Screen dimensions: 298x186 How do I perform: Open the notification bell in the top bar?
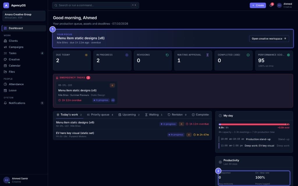271,5
